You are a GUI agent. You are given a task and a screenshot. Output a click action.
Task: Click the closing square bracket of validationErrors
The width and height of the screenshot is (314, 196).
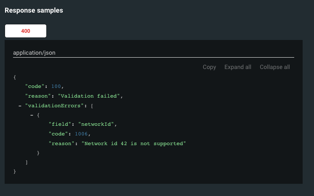(27, 162)
